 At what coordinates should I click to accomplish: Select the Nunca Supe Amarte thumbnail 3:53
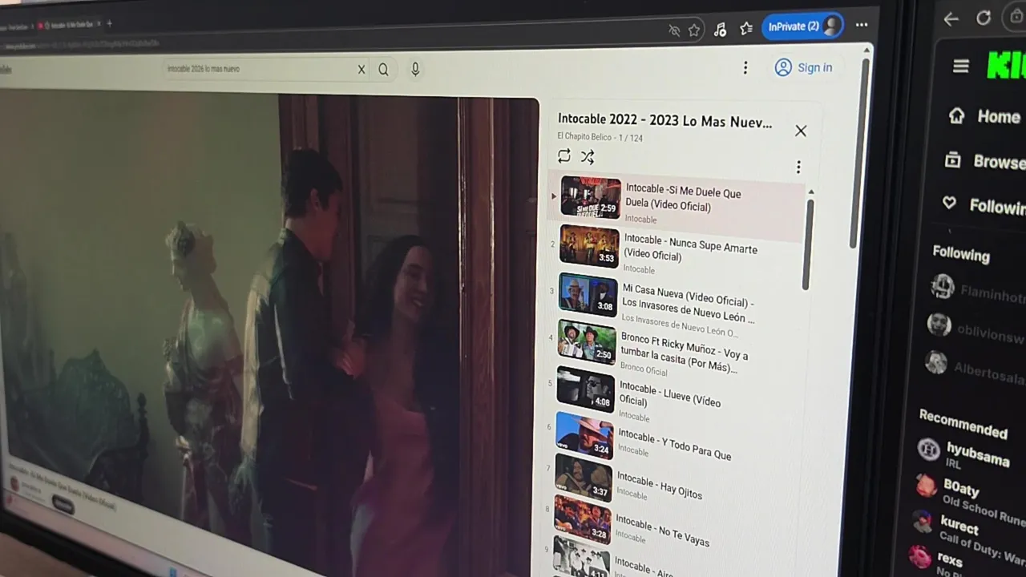pyautogui.click(x=589, y=245)
